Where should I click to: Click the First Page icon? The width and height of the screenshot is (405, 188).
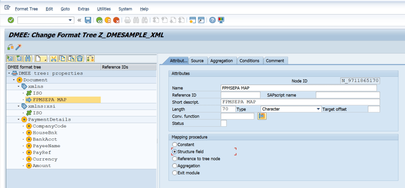click(156, 20)
